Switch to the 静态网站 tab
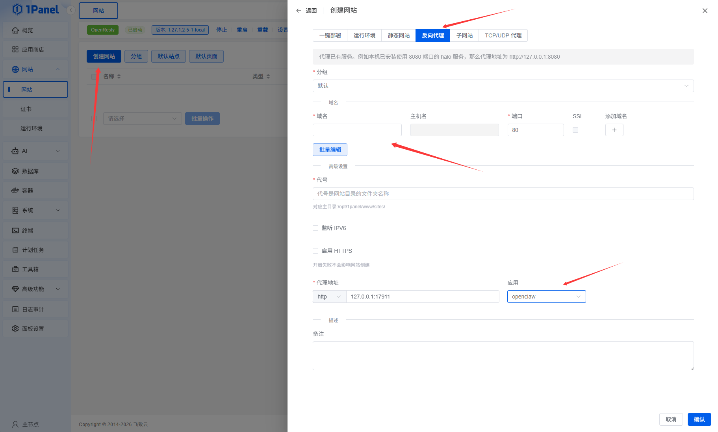This screenshot has width=718, height=432. click(x=399, y=35)
